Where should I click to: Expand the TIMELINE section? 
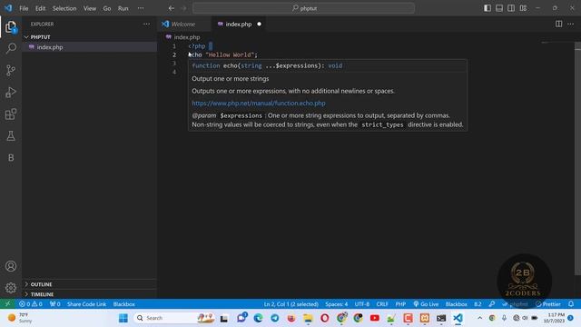click(x=89, y=294)
